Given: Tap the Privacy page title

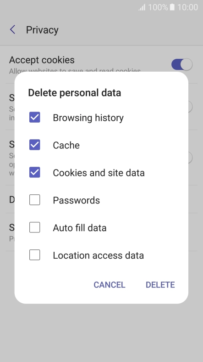Looking at the screenshot, I should coord(42,30).
